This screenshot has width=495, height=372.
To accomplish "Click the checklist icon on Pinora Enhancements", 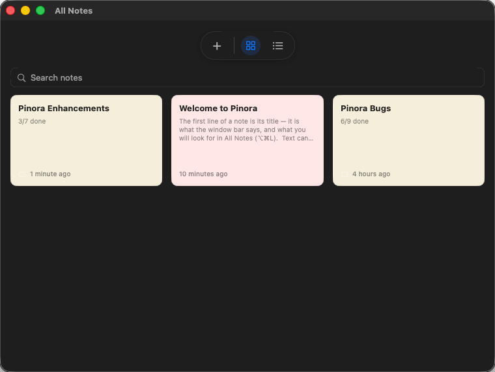I will click(x=22, y=174).
